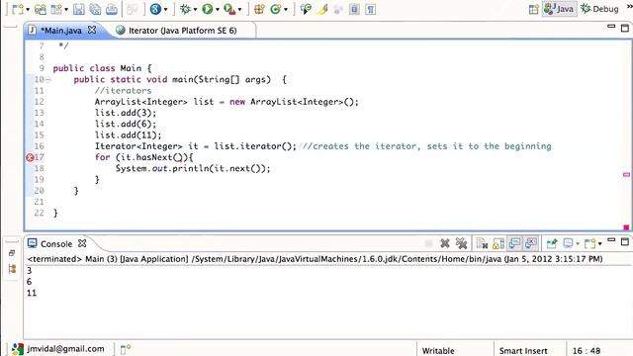The image size is (633, 356).
Task: Maximize the editor area
Action: point(625,28)
